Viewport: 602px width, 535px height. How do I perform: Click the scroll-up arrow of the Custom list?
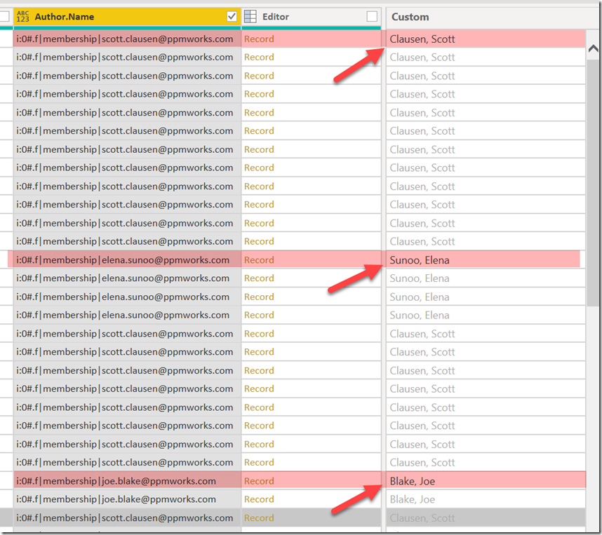[593, 48]
